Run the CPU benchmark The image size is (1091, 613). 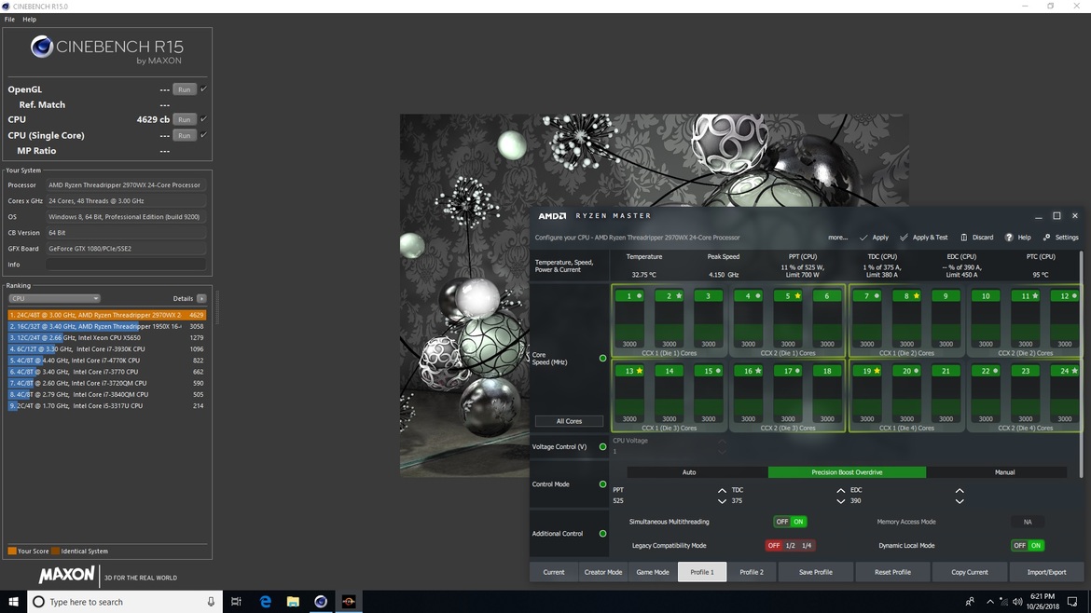coord(185,119)
